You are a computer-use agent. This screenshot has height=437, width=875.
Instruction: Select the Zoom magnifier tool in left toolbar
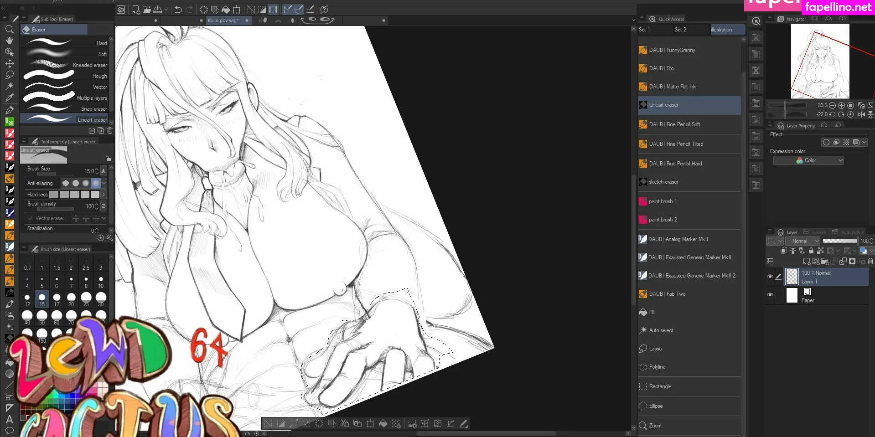click(x=9, y=29)
